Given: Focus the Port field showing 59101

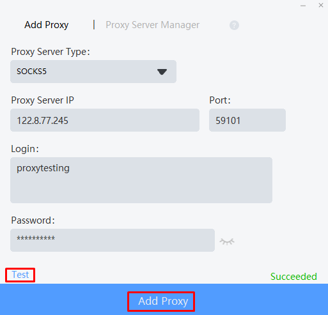Looking at the screenshot, I should click(247, 120).
